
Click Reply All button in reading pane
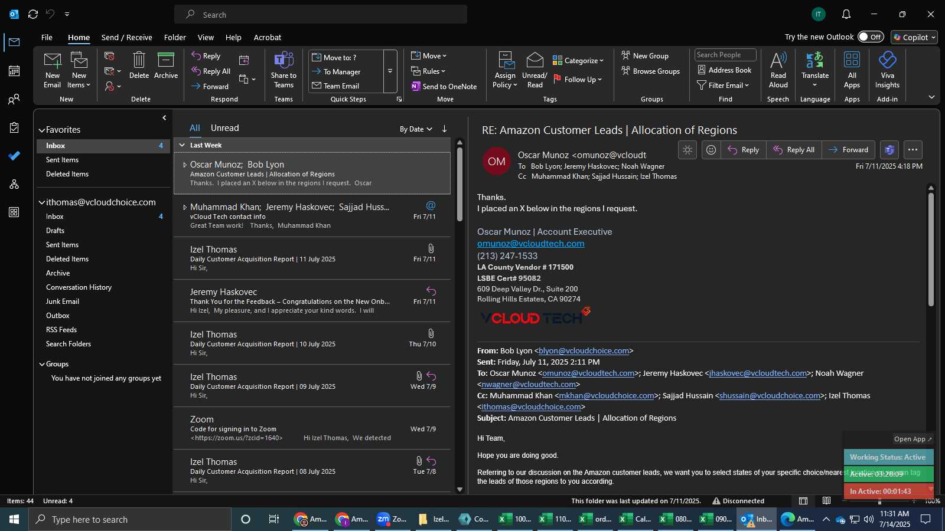[x=794, y=150]
